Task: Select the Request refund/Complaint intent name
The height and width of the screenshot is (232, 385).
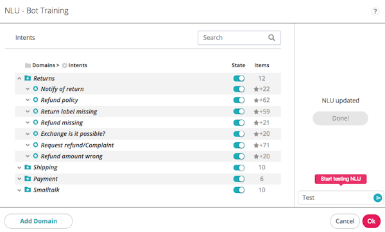Action: click(x=77, y=145)
